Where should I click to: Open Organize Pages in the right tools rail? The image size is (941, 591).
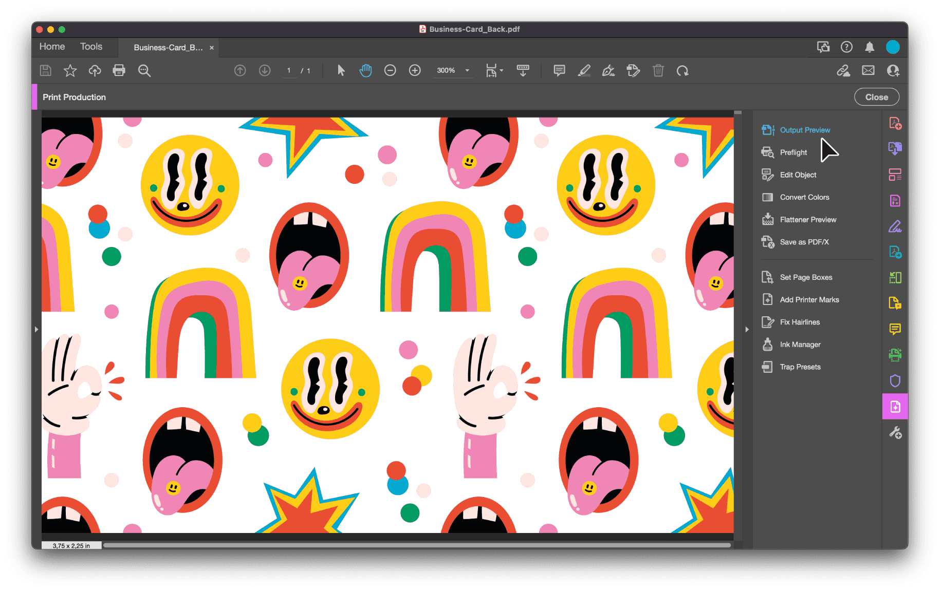895,175
